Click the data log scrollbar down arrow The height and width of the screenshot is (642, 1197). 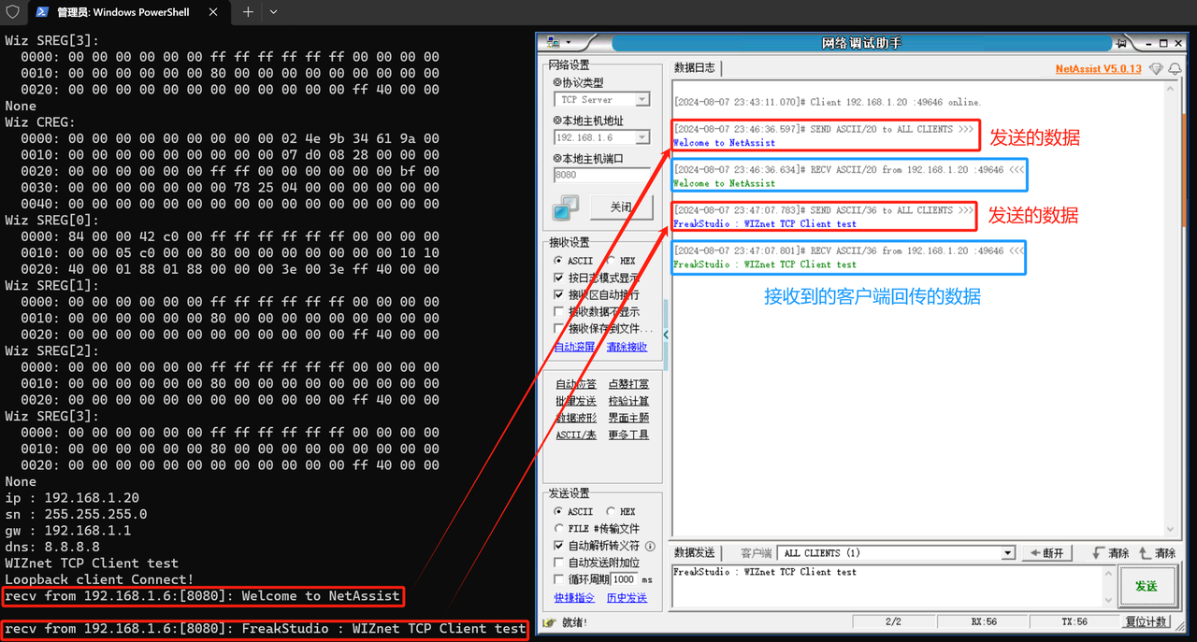point(1171,529)
